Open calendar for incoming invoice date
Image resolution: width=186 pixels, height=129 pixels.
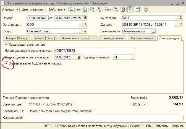click(x=79, y=57)
